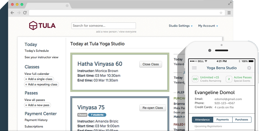The image size is (259, 131).
Task: Click 'Instructor: Amanda Brizic' text
Action: [98, 121]
